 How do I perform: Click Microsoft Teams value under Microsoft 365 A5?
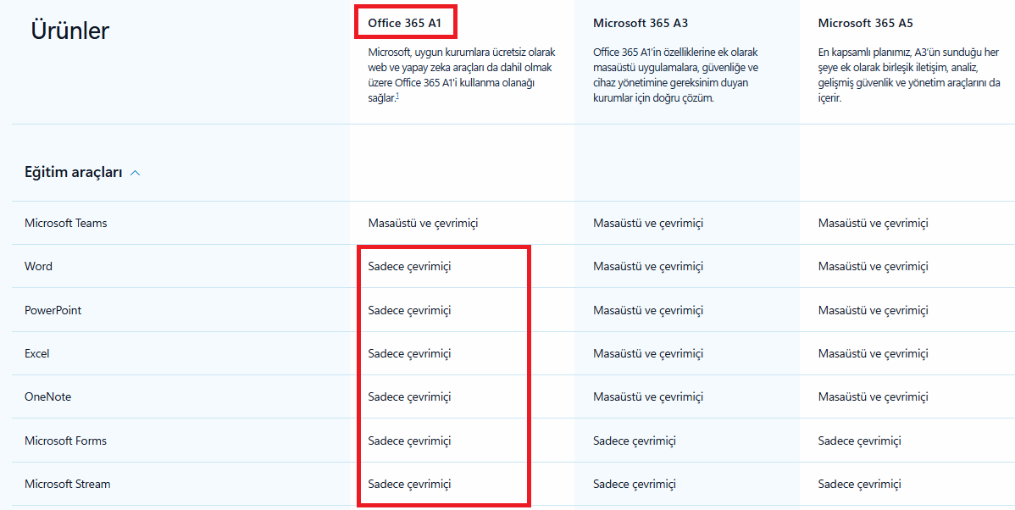[874, 224]
